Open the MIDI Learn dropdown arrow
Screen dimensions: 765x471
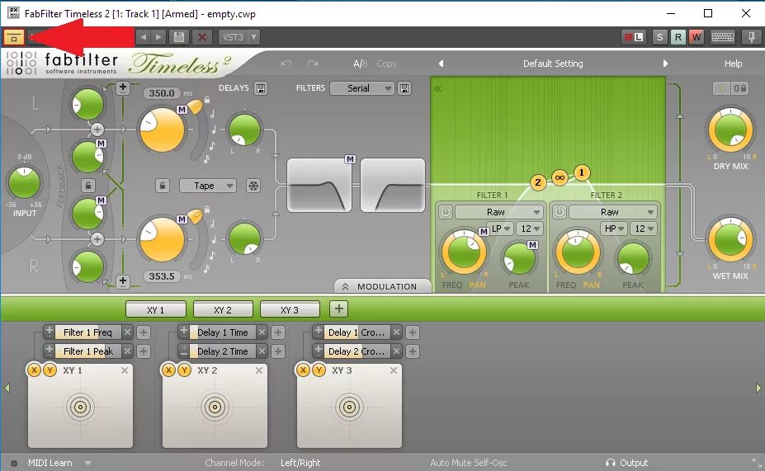[x=87, y=463]
